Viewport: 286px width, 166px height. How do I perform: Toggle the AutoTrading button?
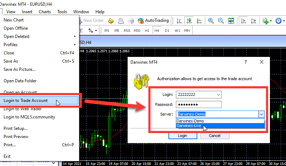(153, 20)
